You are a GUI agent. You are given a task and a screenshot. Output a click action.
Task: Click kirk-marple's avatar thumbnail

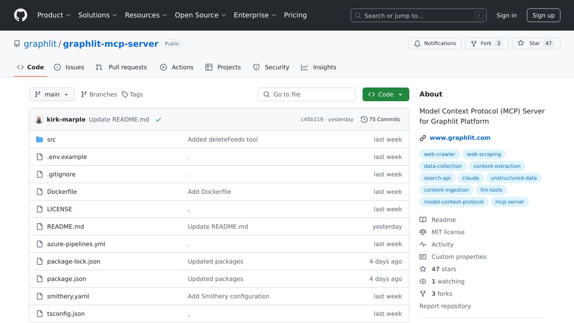click(39, 119)
